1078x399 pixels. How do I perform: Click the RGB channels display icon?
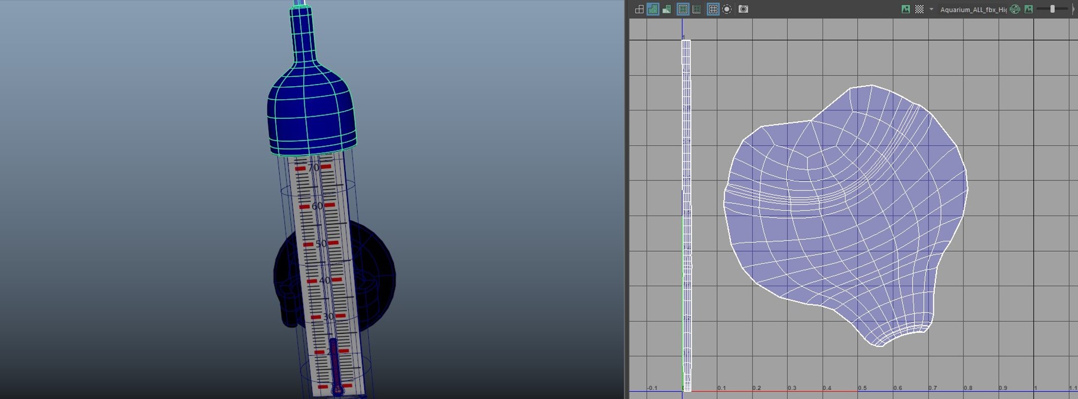(1015, 9)
